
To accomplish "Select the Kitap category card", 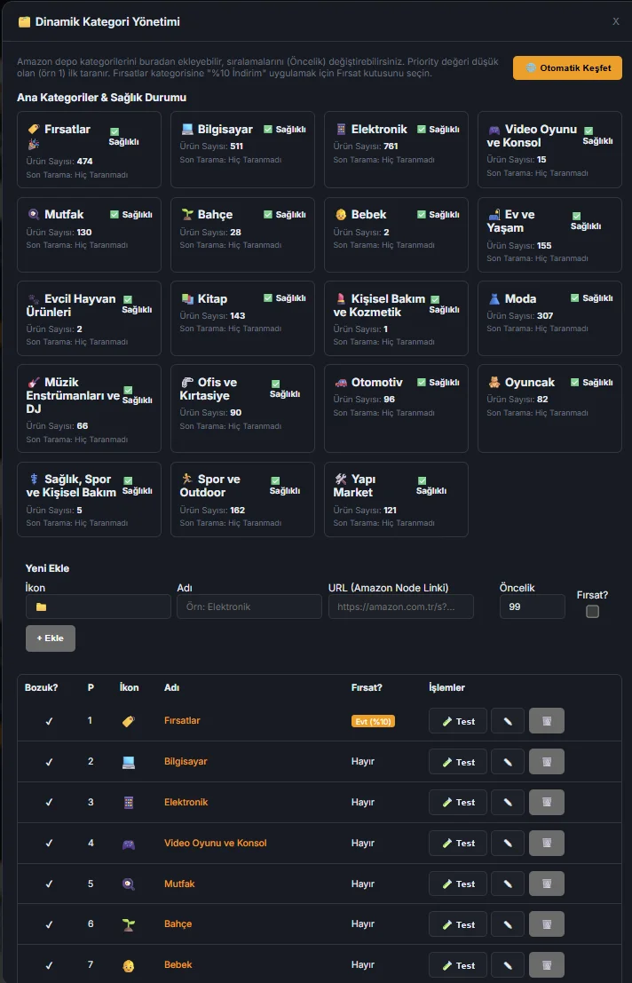I will click(x=242, y=319).
